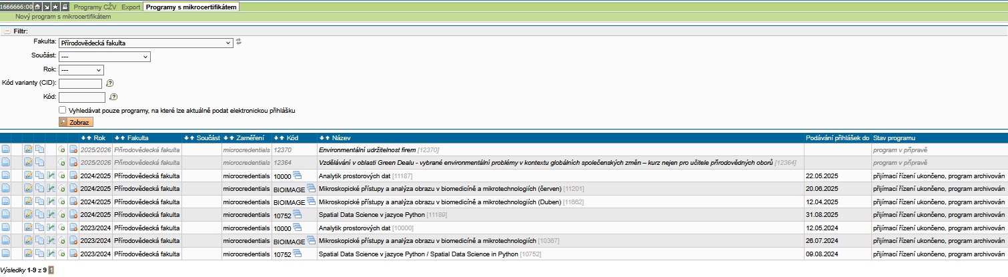This screenshot has height=277, width=1008.
Task: Open Nový program s mikrocertifikátem submenu
Action: pos(63,16)
